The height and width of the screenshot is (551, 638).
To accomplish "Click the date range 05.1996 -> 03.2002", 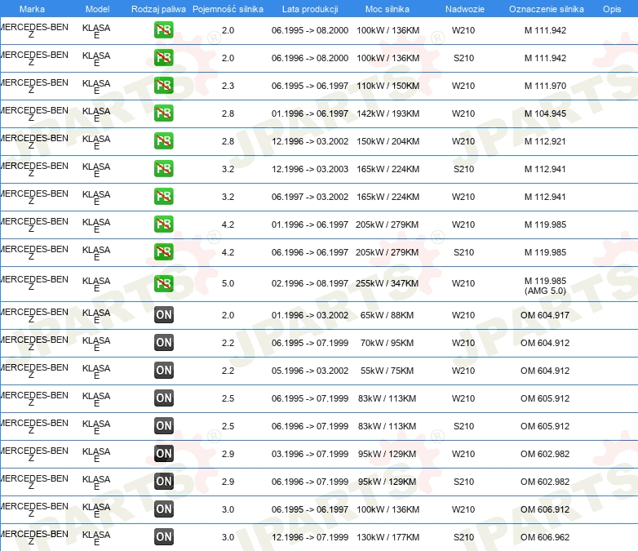I will [x=310, y=371].
